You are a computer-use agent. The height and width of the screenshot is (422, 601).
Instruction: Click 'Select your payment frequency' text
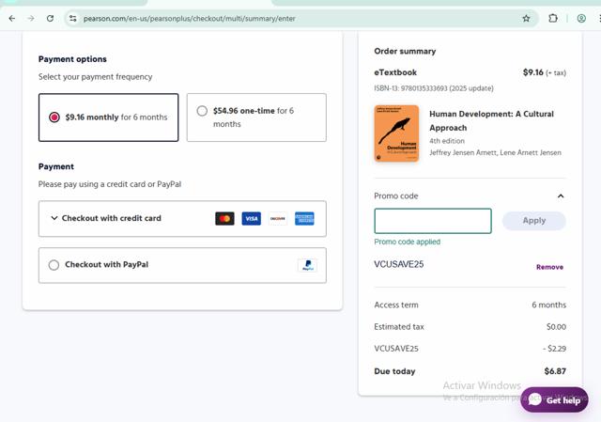(95, 77)
